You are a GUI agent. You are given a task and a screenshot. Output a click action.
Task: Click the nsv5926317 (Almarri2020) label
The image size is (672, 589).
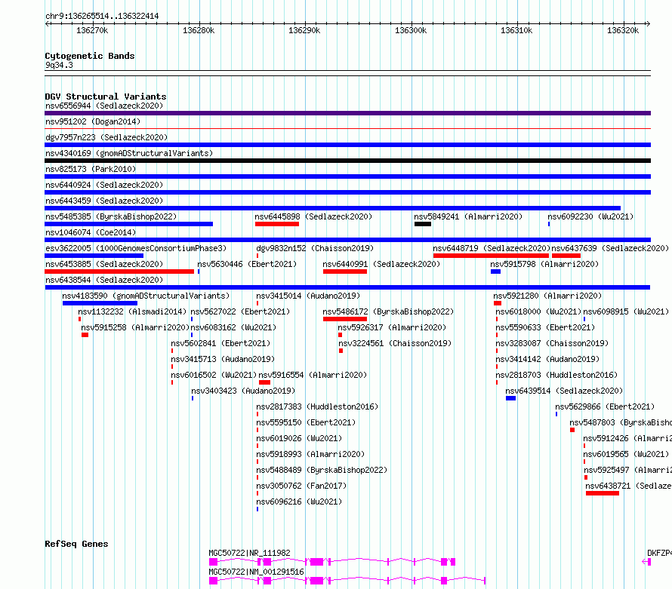point(392,327)
